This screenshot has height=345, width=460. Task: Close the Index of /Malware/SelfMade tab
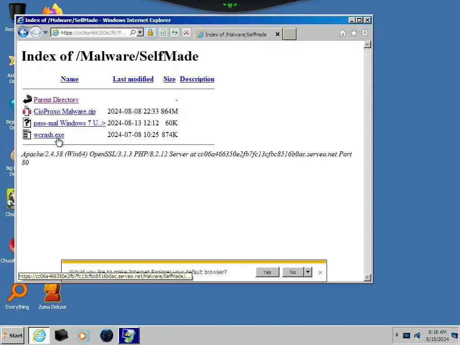(277, 34)
